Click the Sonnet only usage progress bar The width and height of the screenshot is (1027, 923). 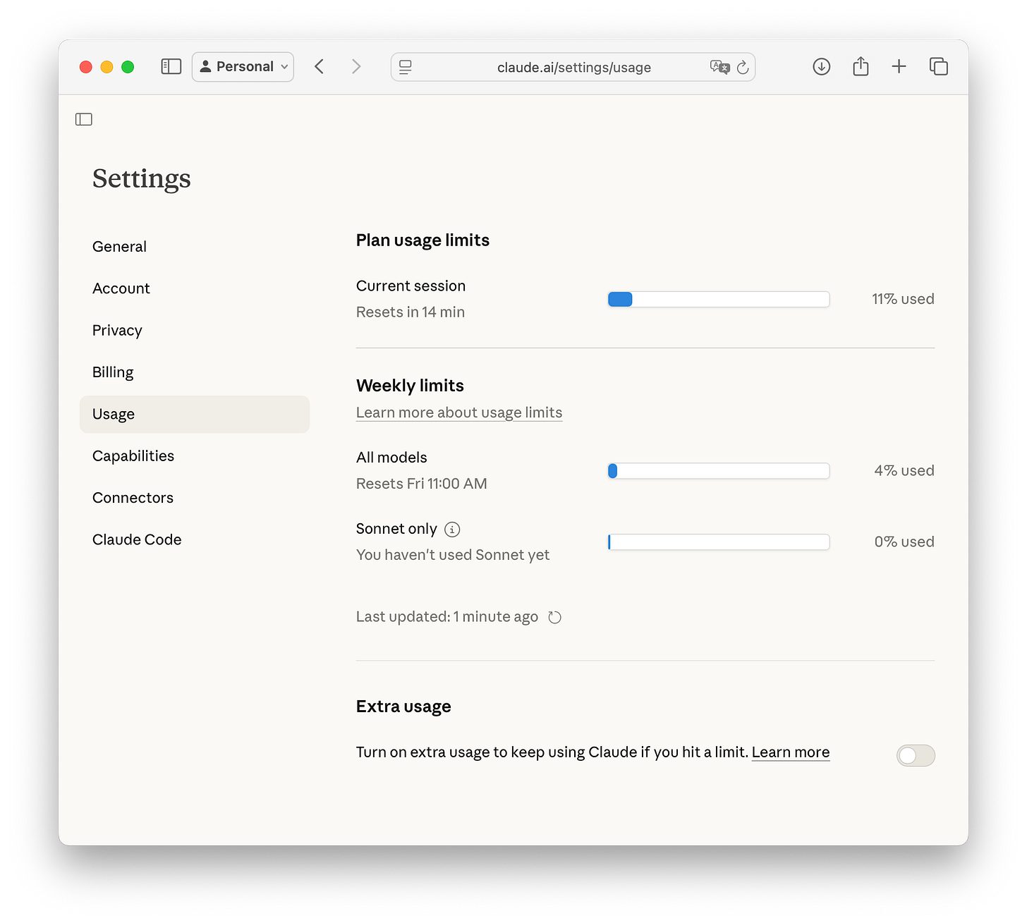(x=719, y=542)
